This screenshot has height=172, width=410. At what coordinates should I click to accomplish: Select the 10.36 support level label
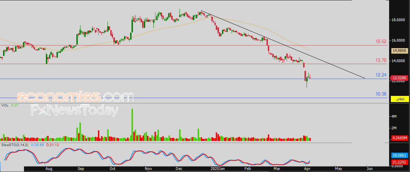click(x=381, y=94)
